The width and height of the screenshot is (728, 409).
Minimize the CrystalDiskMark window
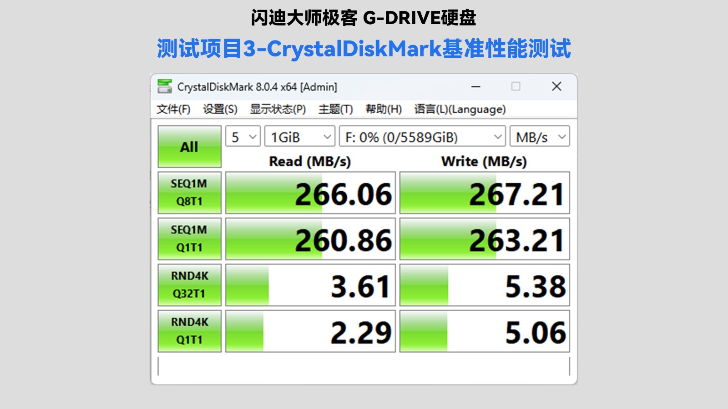click(476, 86)
